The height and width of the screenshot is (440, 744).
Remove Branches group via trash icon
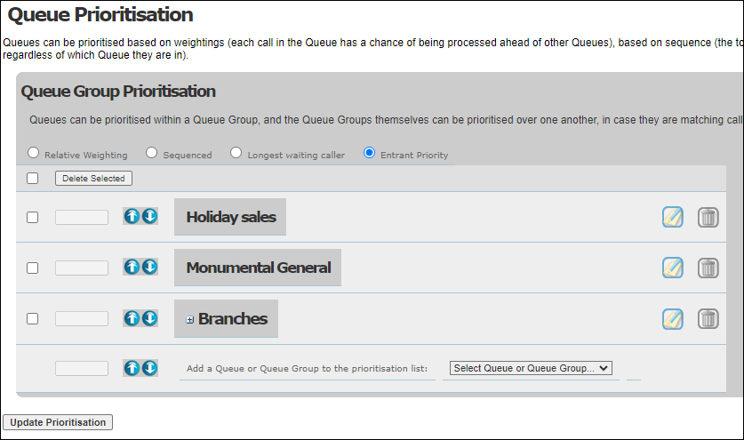click(708, 318)
